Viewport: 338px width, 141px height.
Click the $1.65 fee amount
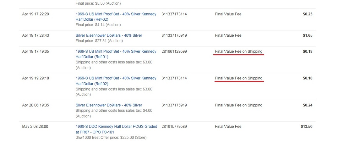308,35
